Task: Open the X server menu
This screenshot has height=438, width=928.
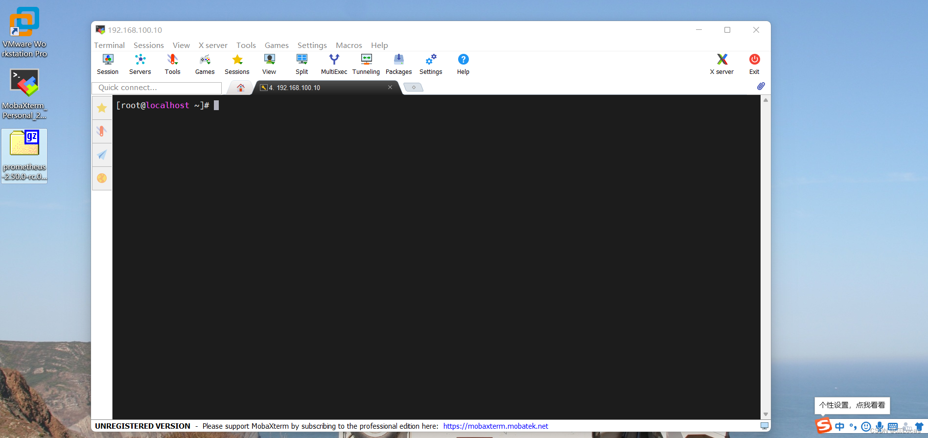Action: (x=213, y=45)
